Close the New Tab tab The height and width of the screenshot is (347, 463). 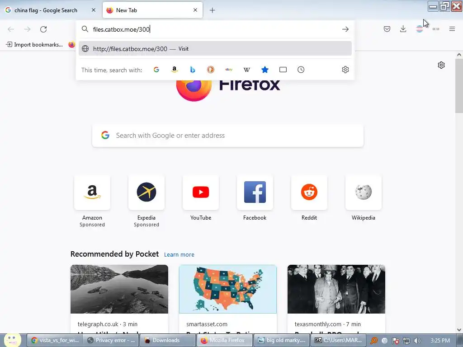[x=195, y=10]
